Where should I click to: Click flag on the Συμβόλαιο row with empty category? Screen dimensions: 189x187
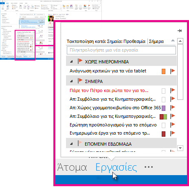click(x=173, y=99)
